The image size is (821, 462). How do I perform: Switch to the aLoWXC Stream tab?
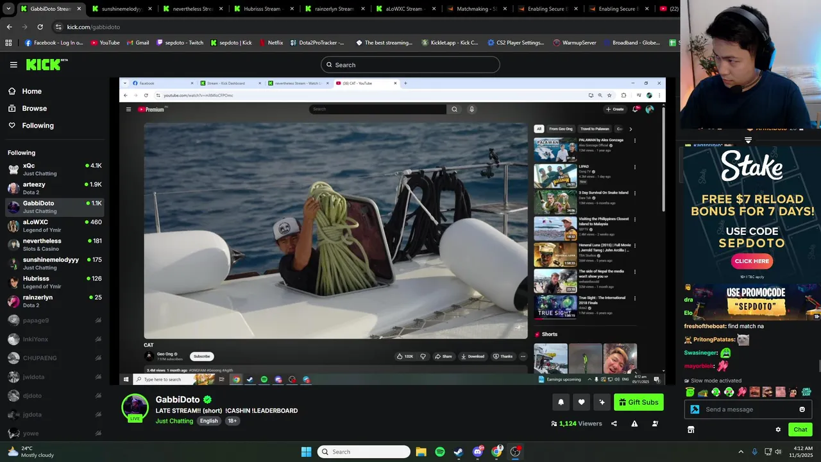[x=405, y=9]
